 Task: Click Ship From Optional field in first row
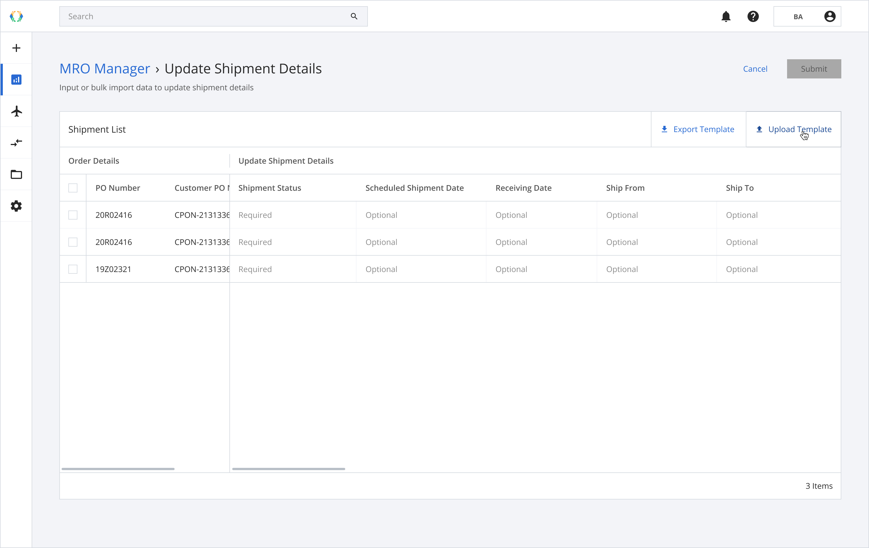pyautogui.click(x=657, y=215)
